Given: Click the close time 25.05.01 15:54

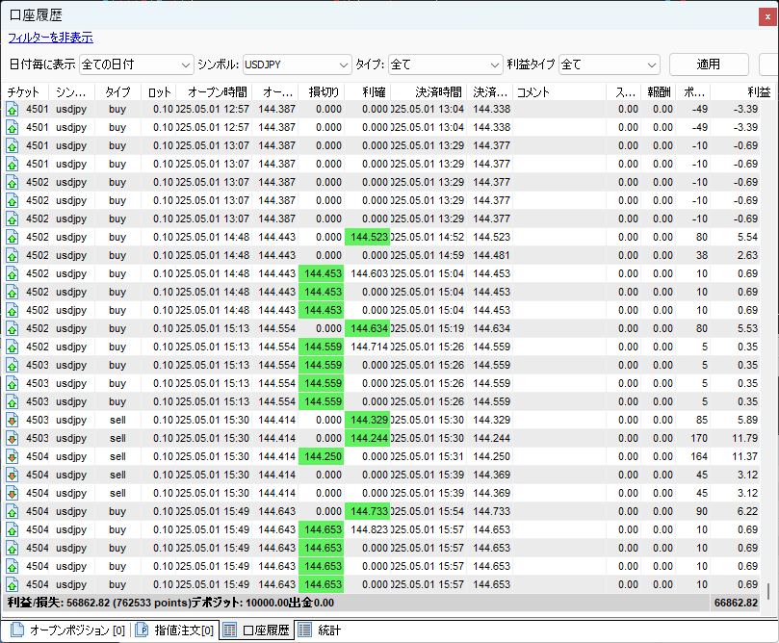Looking at the screenshot, I should click(428, 511).
